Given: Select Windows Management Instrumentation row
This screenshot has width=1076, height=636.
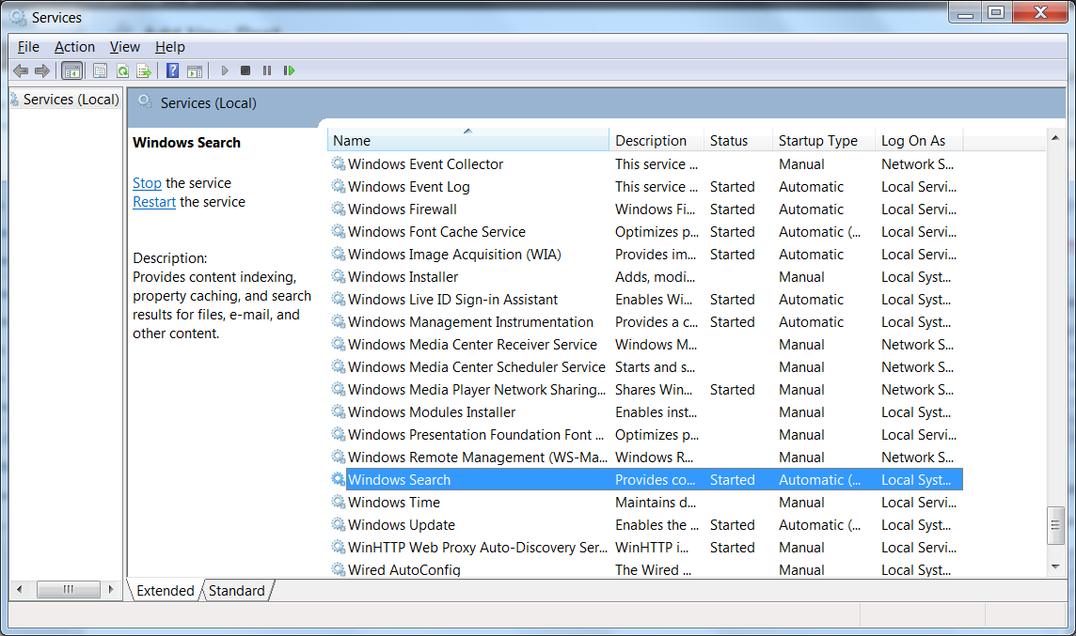Looking at the screenshot, I should click(x=645, y=322).
